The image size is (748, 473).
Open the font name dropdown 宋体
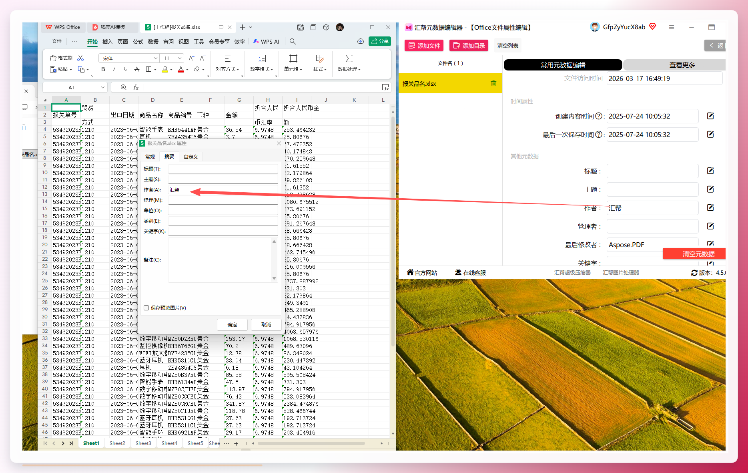tap(156, 58)
